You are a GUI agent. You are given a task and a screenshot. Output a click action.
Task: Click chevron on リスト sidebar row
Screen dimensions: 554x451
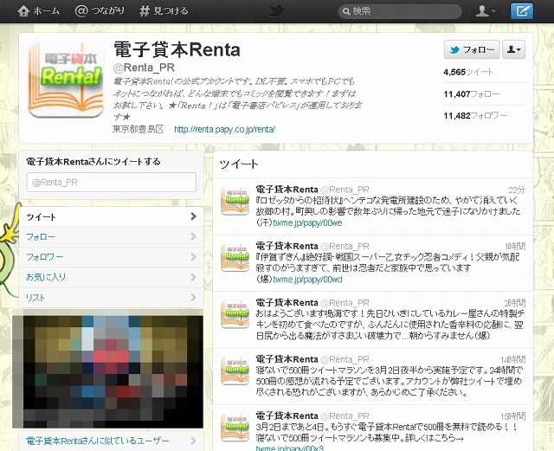(x=193, y=297)
